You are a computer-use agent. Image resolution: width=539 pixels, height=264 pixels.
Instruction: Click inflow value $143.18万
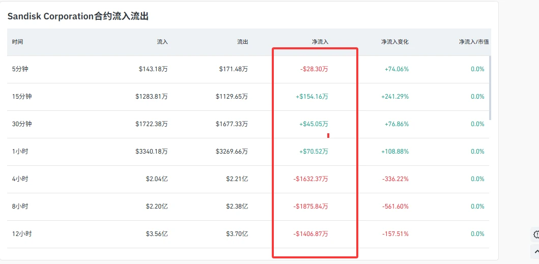click(153, 69)
